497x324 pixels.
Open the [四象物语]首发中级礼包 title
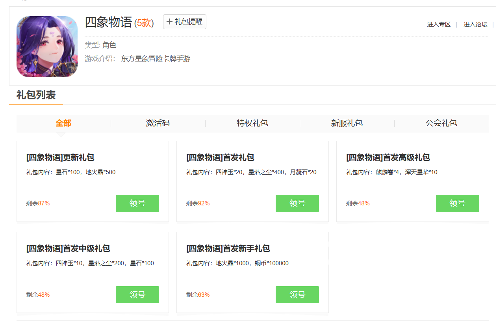[68, 249]
